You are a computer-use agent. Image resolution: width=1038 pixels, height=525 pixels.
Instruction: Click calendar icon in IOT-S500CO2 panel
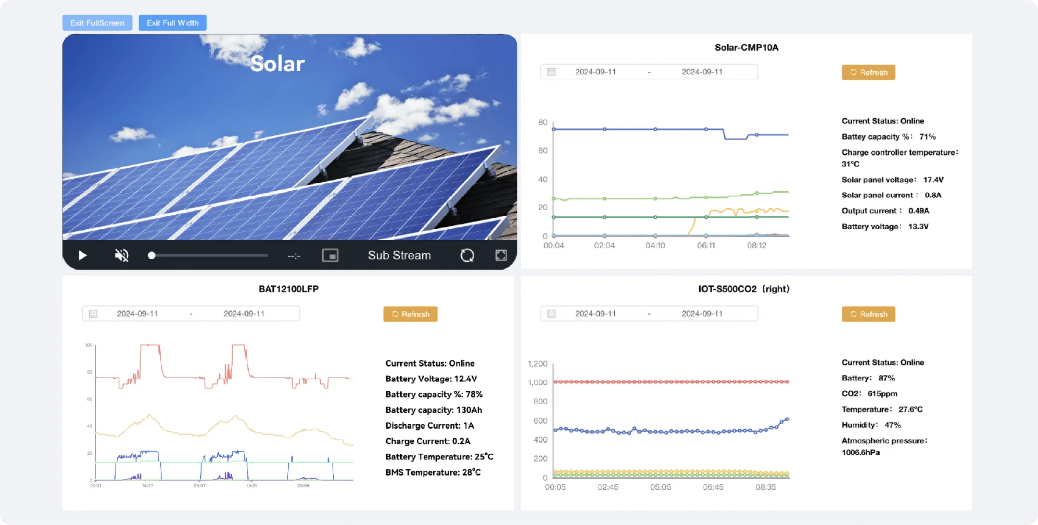tap(551, 314)
